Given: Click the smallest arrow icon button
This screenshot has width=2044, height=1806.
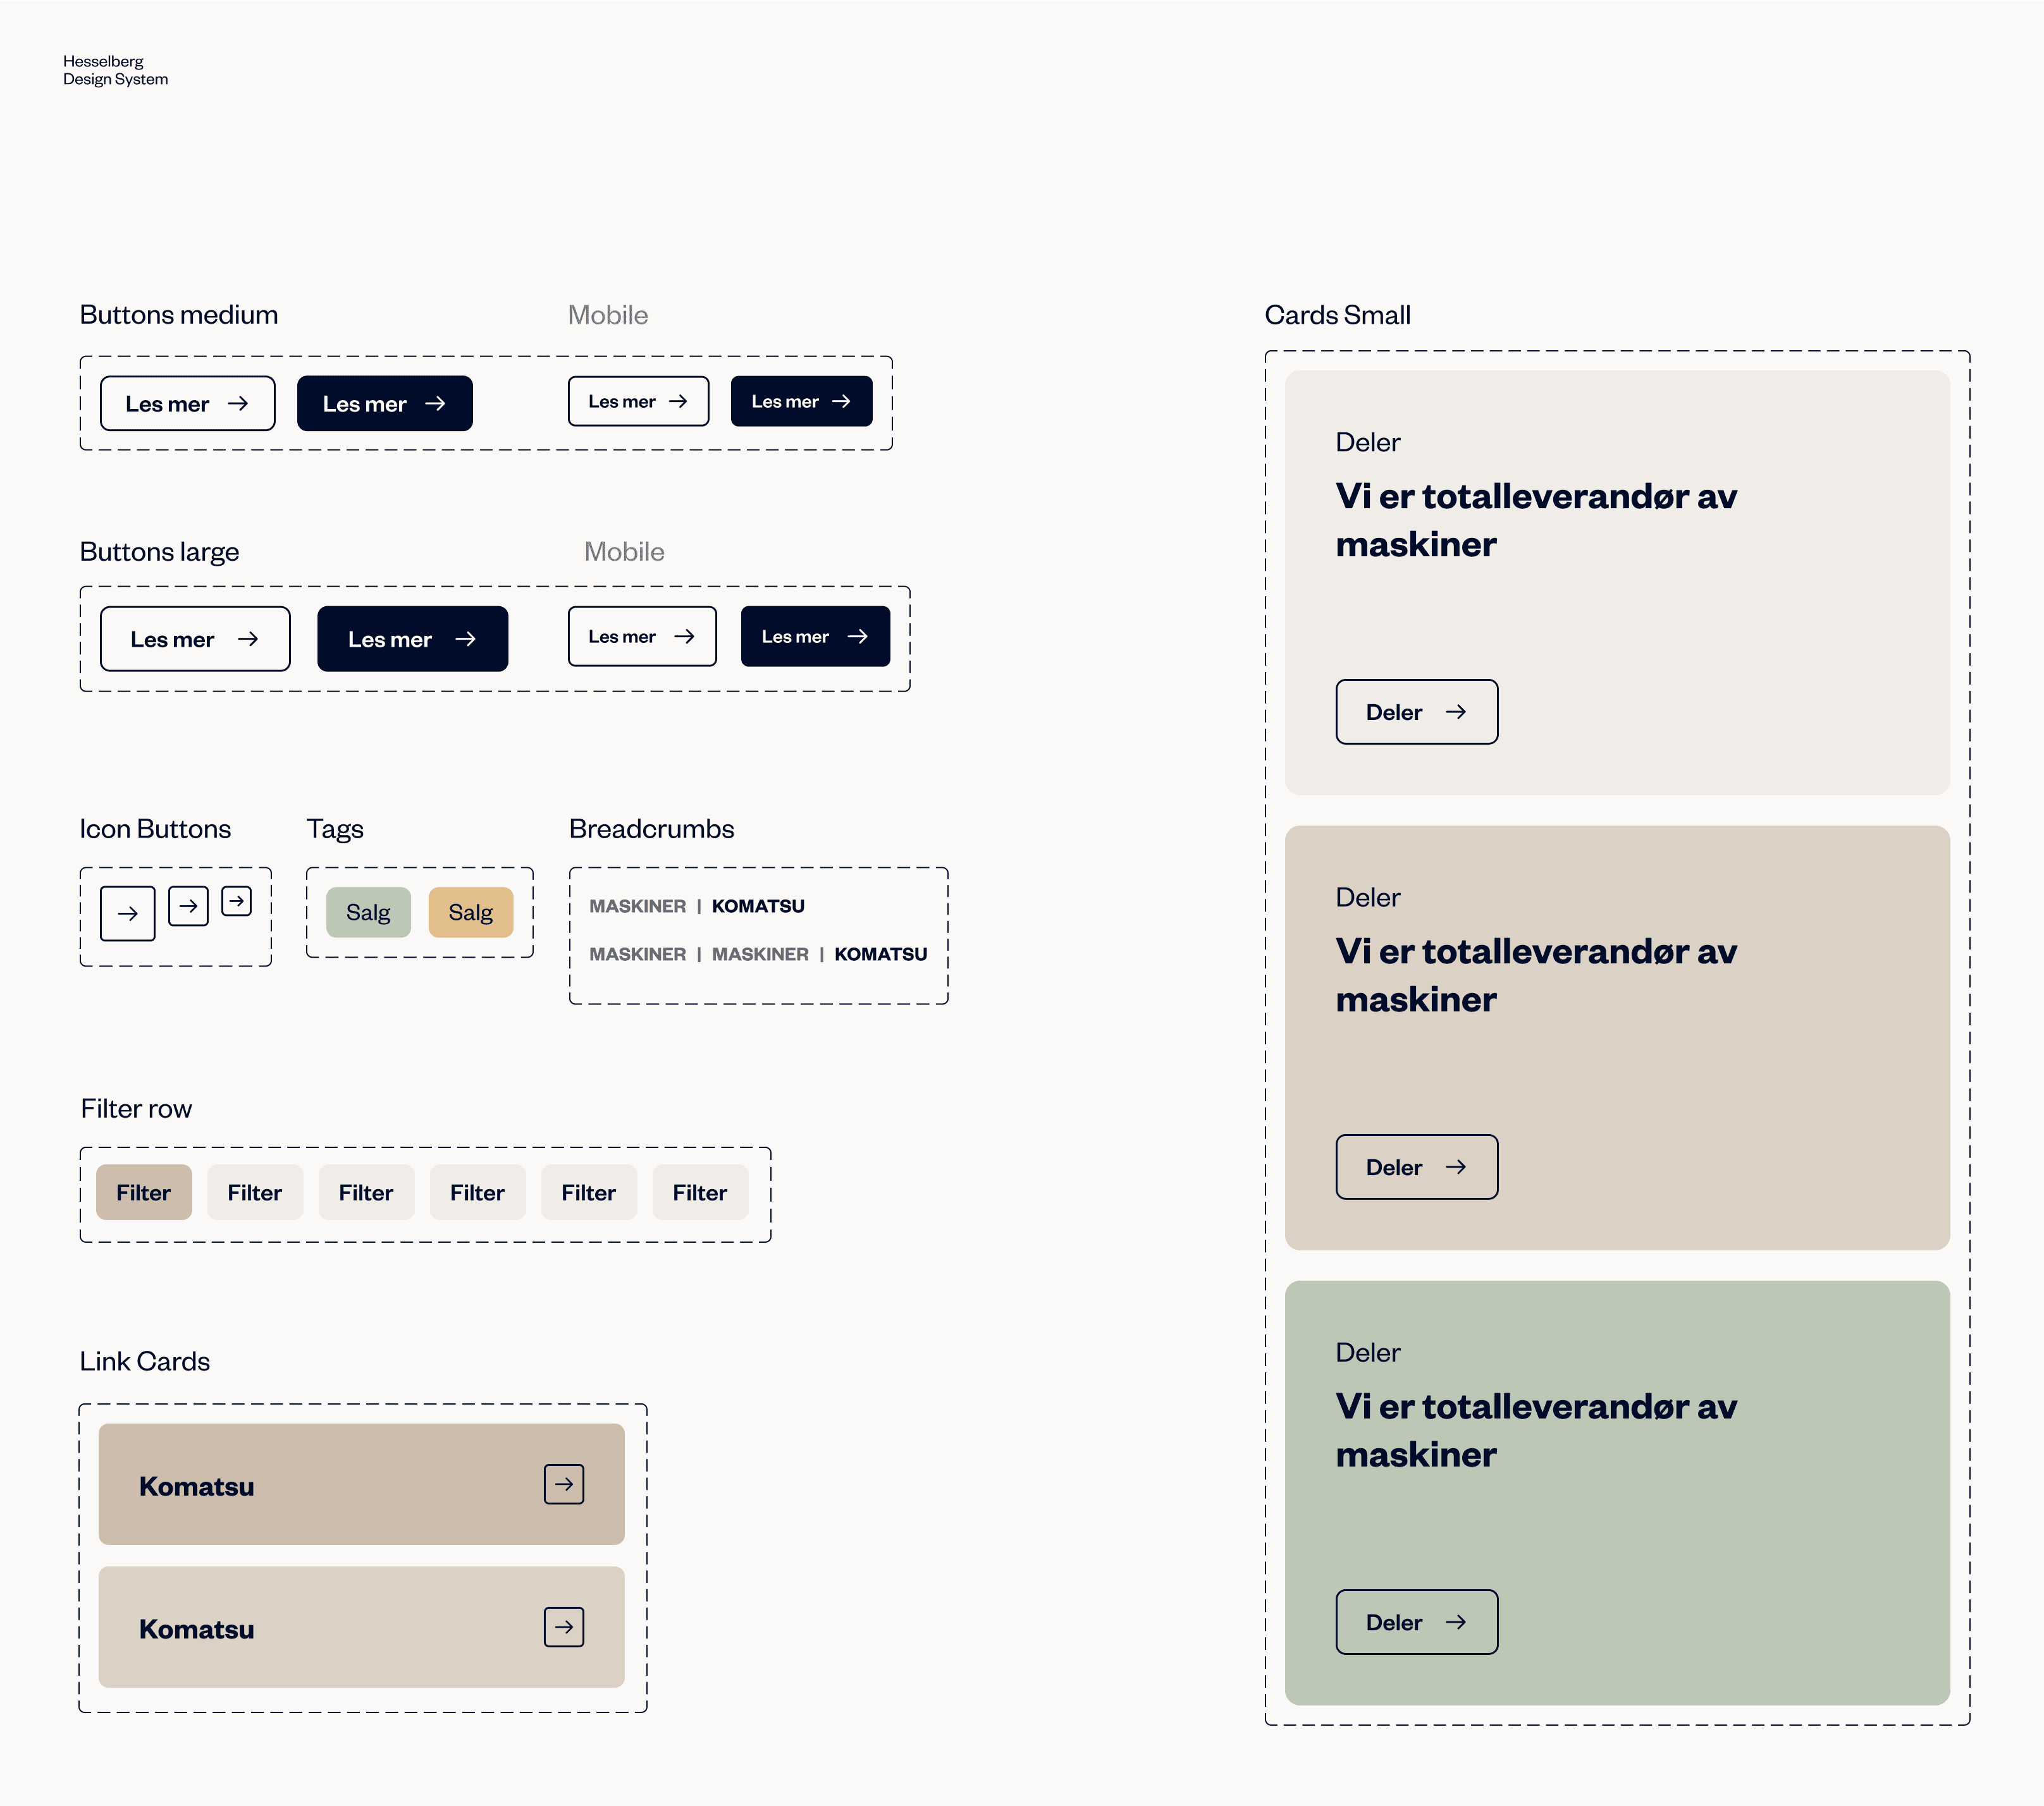Looking at the screenshot, I should [236, 901].
